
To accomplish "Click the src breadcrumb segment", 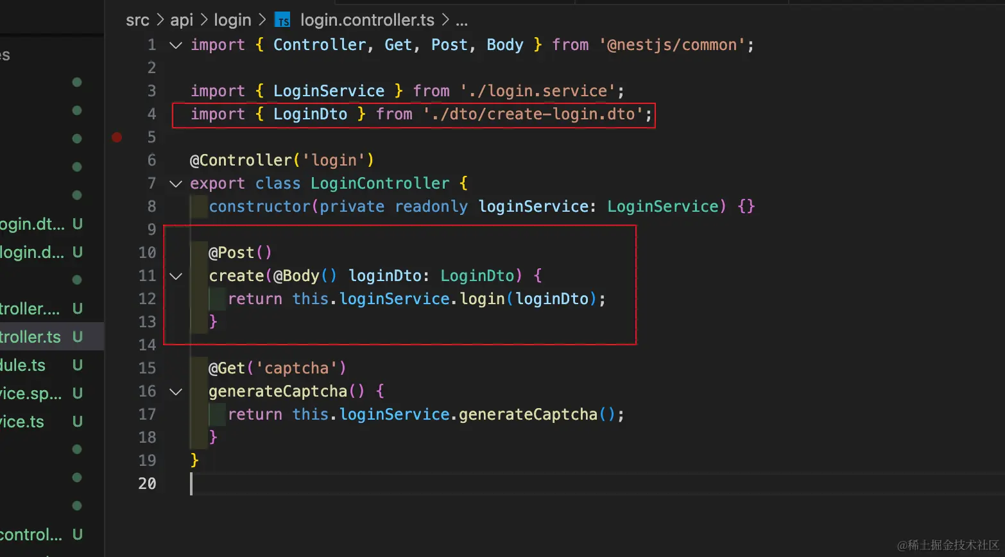I will pyautogui.click(x=137, y=21).
